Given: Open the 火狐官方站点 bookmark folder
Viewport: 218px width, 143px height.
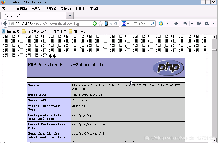Looking at the screenshot, I should (34, 32).
